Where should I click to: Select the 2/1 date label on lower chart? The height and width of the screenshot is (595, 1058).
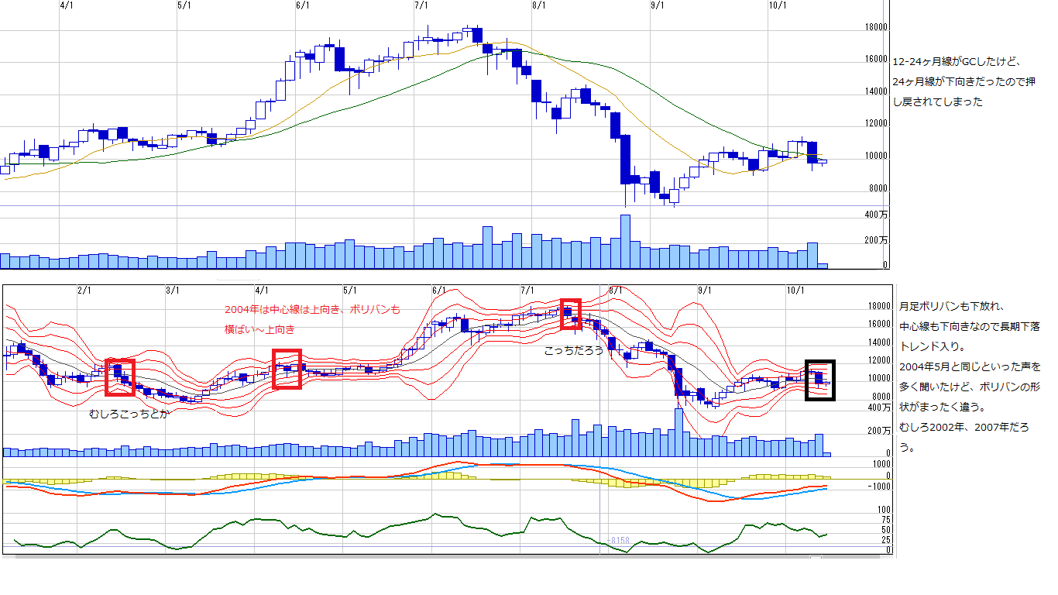coord(84,291)
